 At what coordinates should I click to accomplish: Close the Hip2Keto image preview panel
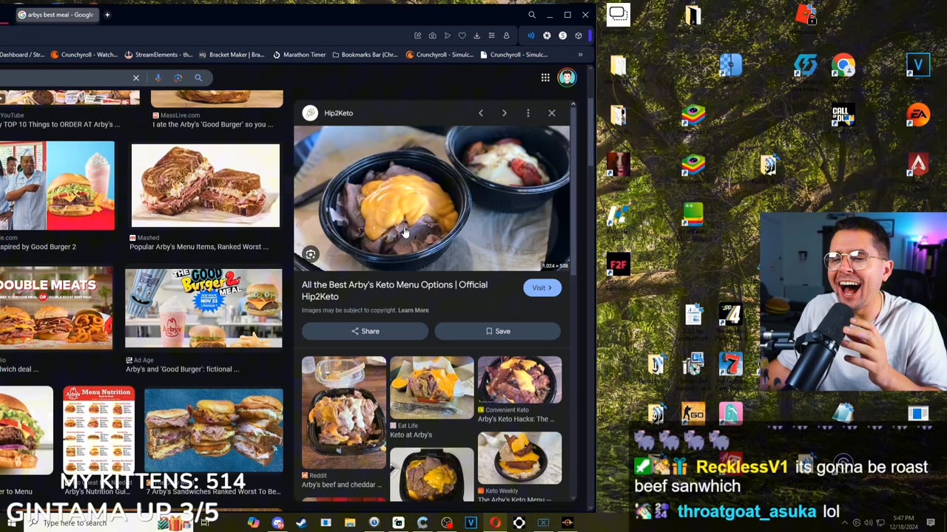552,113
